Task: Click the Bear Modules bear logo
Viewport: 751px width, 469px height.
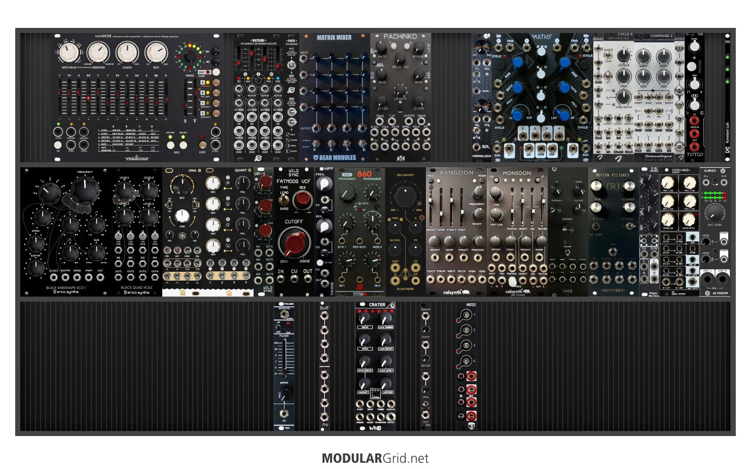Action: pyautogui.click(x=315, y=157)
